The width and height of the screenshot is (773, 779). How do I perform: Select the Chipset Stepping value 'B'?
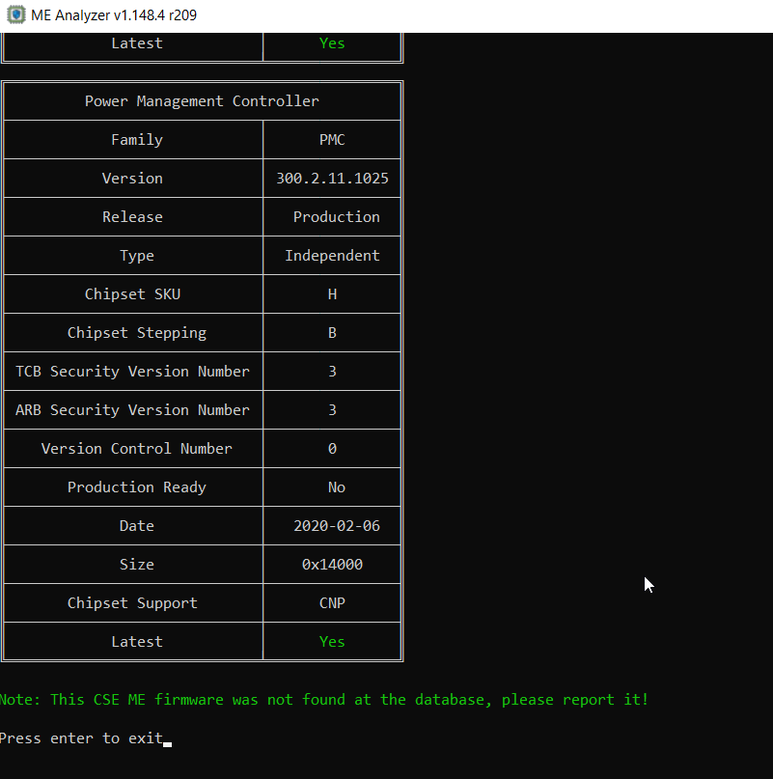pyautogui.click(x=332, y=333)
